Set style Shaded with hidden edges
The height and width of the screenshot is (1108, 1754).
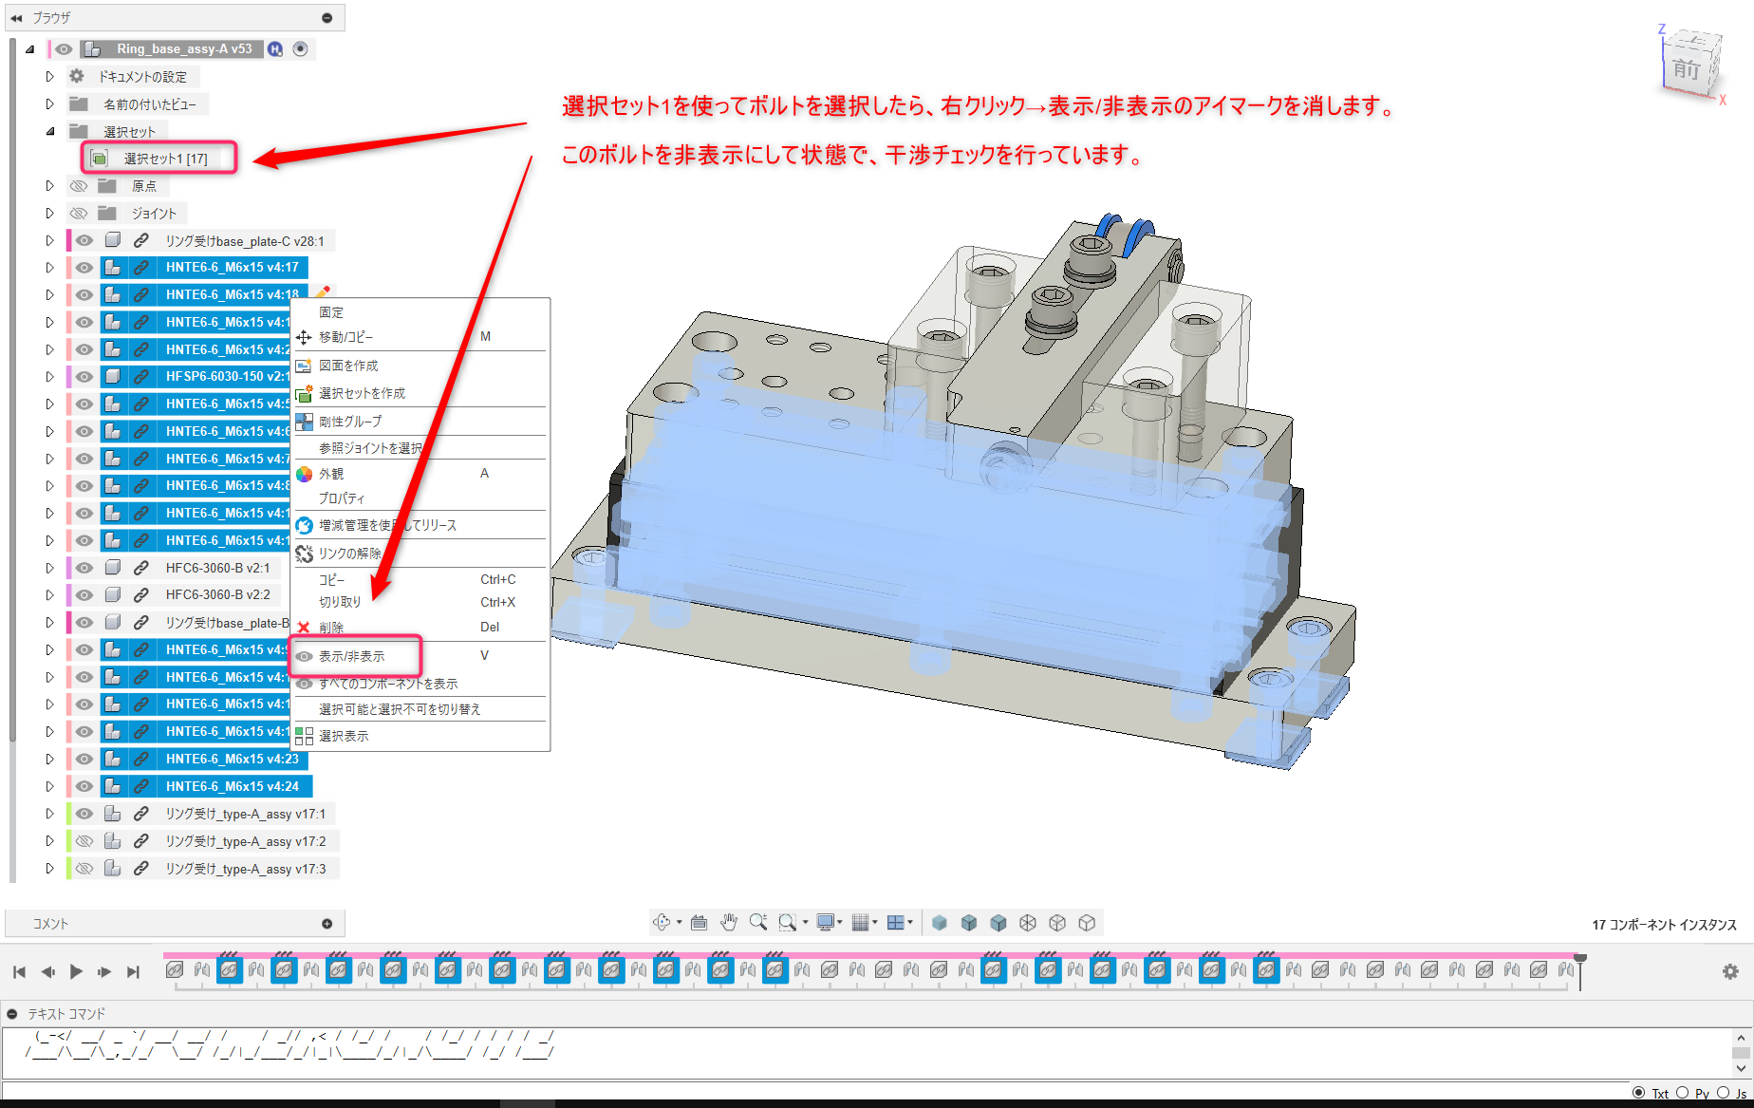(x=969, y=923)
